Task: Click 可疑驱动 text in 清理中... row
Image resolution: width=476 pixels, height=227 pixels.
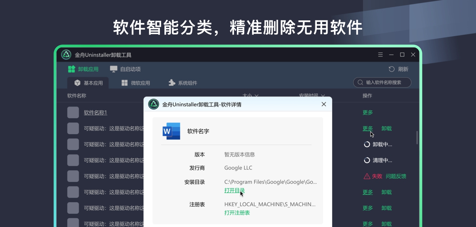Action: coord(113,160)
